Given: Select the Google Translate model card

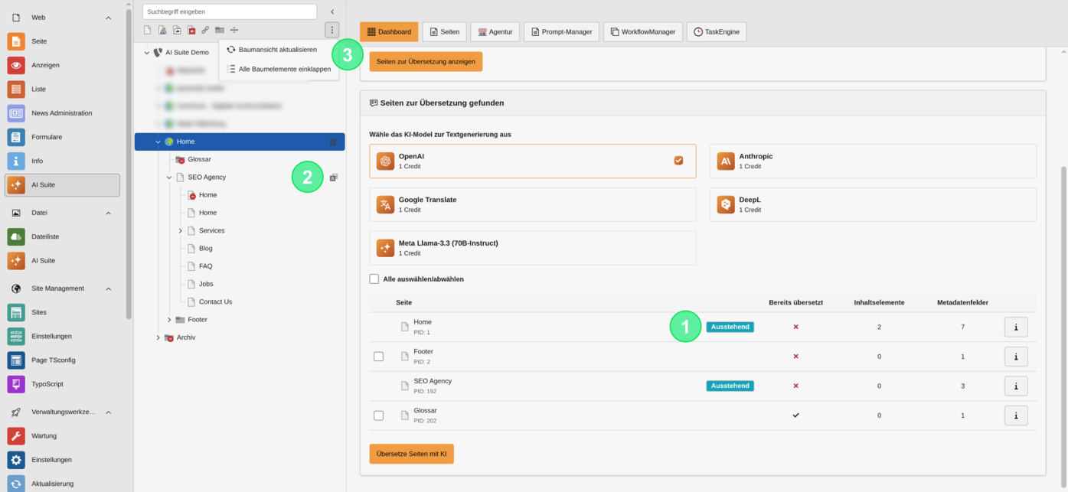Looking at the screenshot, I should click(x=533, y=204).
